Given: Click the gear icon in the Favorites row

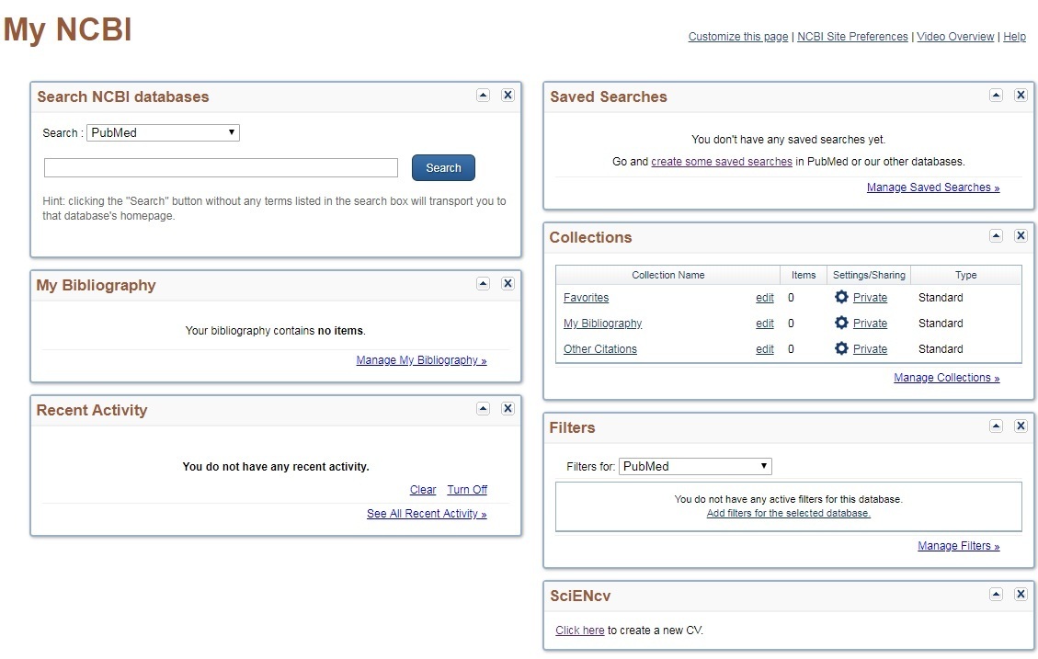Looking at the screenshot, I should 840,297.
